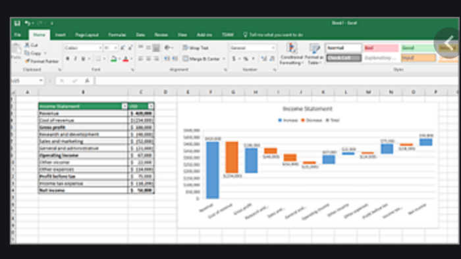Switch to the Formulas tab
The image size is (461, 259).
click(117, 35)
